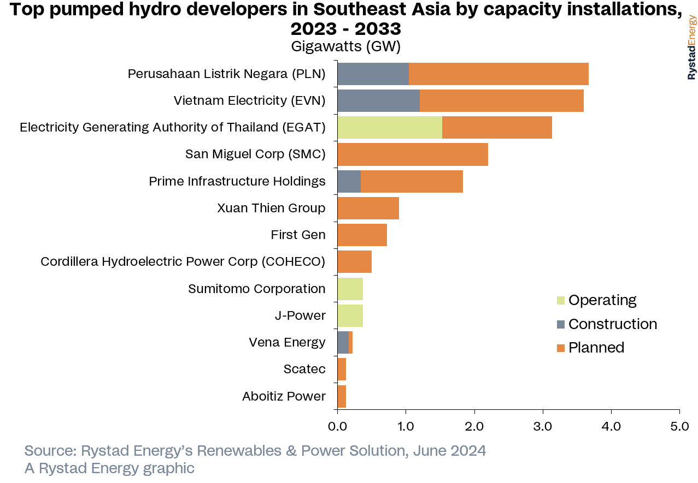This screenshot has height=483, width=698.
Task: Click the 'Gigawatts (GW)' subtitle
Action: [346, 46]
